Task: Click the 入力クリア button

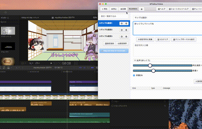Action: pos(163,39)
